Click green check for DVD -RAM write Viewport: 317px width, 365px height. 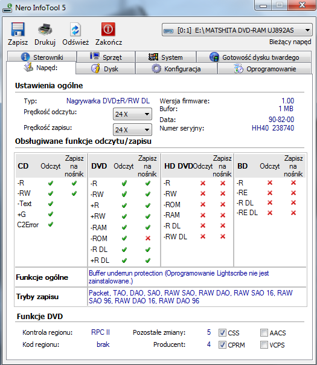point(148,227)
